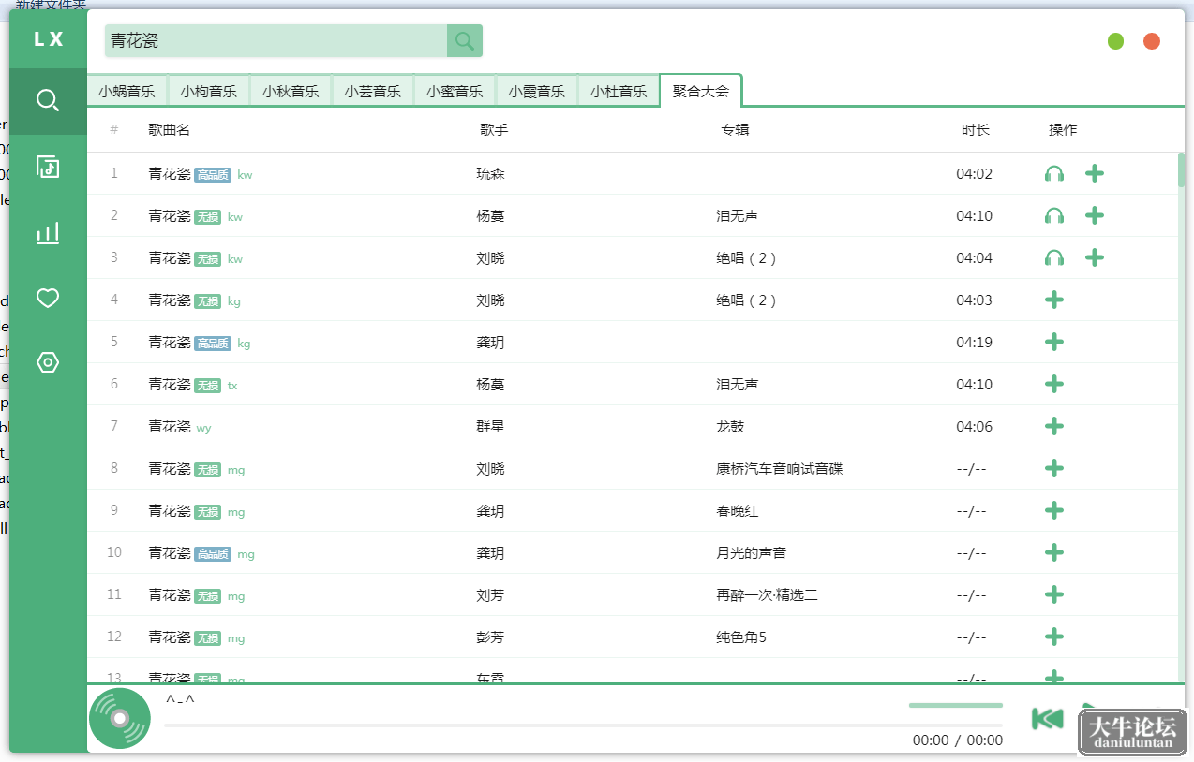Select the album 龙鼓 in row 7
1194x762 pixels.
point(730,426)
